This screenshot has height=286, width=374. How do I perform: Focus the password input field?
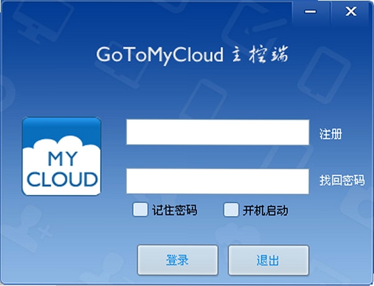click(218, 181)
